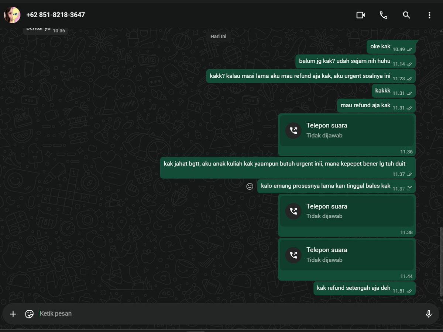Click 'Telepon suara' call card at 11.44
443x332 pixels.
click(x=347, y=259)
